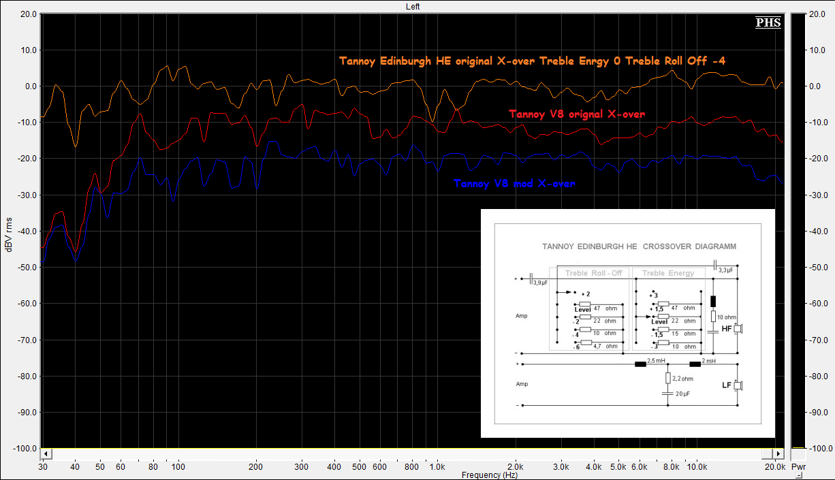This screenshot has width=835, height=480.
Task: Click the crossover diagram title text
Action: [638, 246]
